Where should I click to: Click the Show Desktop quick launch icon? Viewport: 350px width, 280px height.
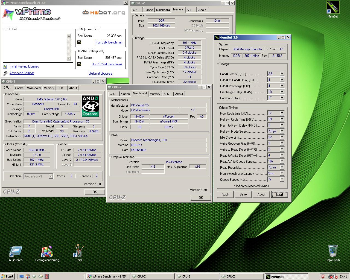(x=21, y=276)
